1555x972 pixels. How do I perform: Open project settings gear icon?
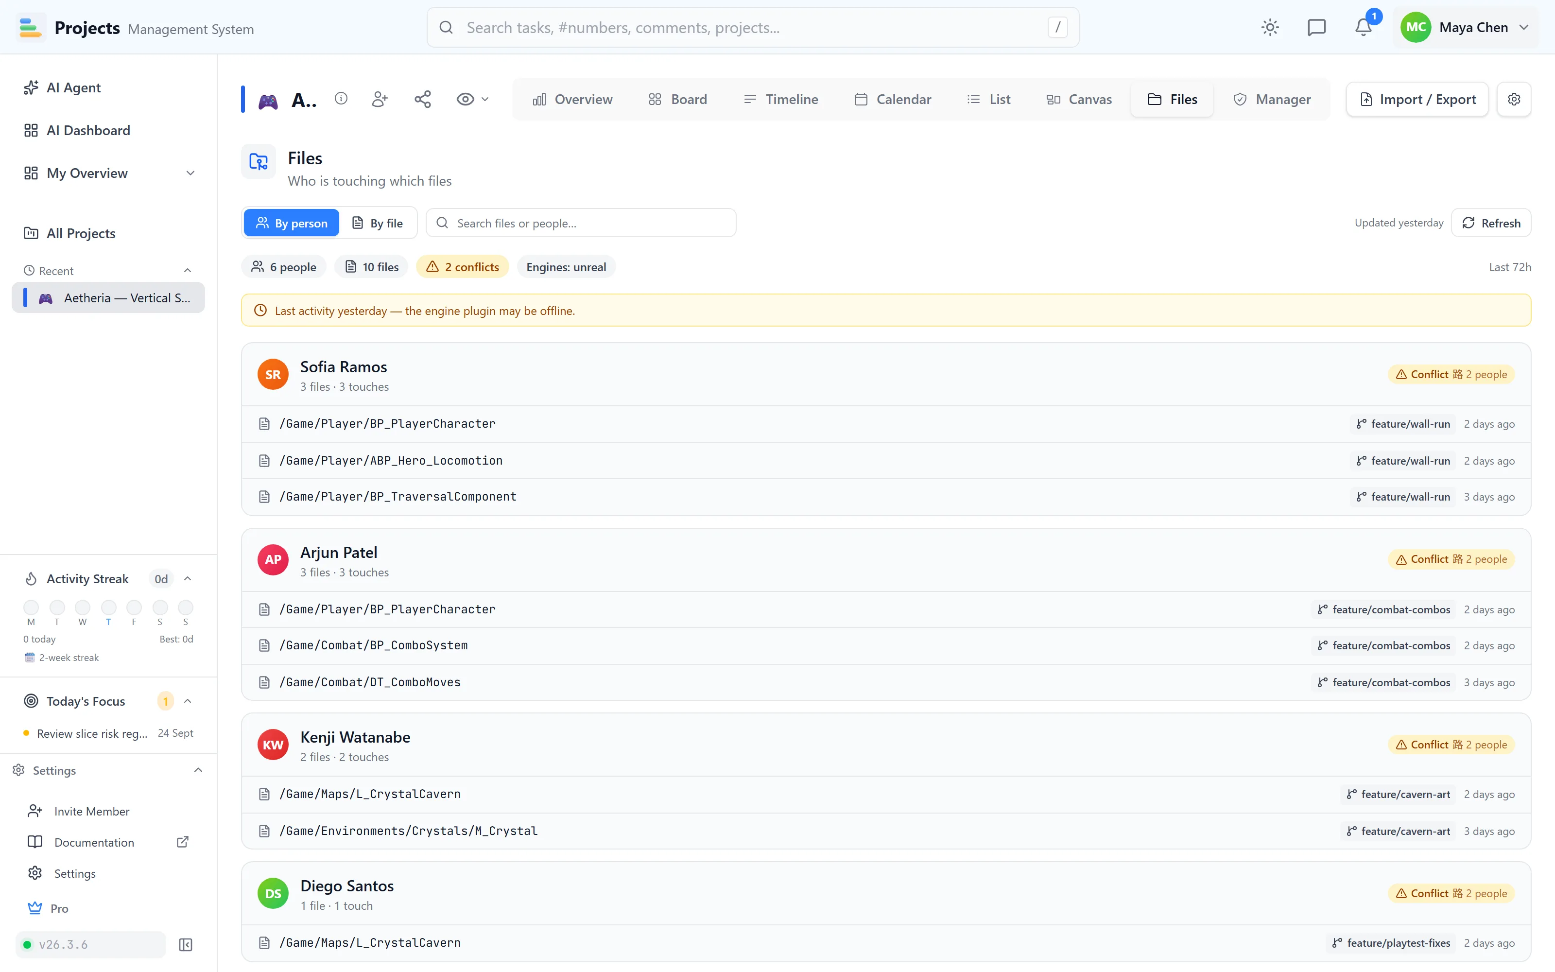click(1514, 99)
